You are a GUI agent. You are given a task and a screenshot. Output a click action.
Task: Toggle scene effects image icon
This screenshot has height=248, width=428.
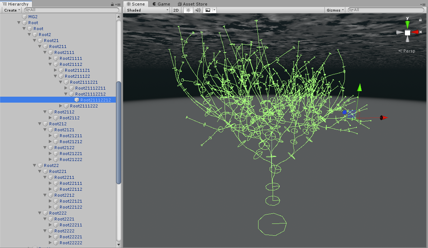coord(208,10)
